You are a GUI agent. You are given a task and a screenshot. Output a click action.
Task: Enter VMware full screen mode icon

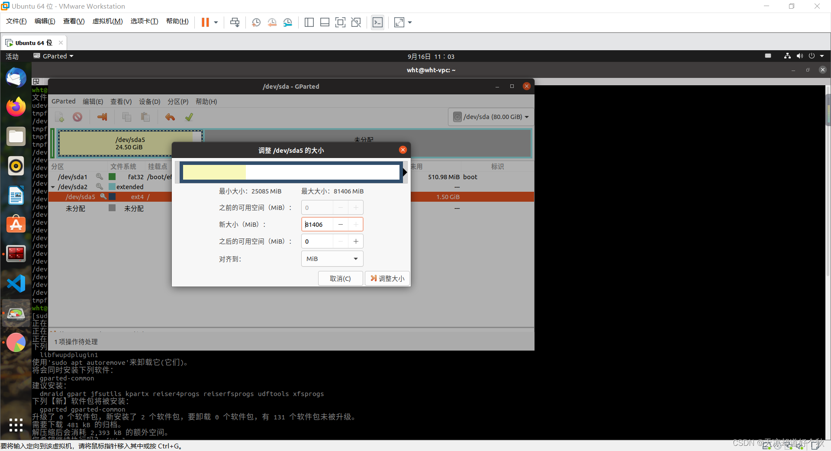(340, 22)
